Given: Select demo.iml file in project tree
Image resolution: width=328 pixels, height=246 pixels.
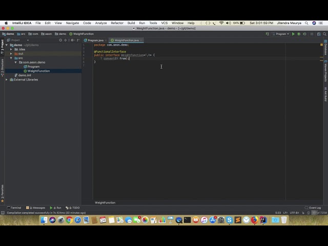Looking at the screenshot, I should (25, 75).
